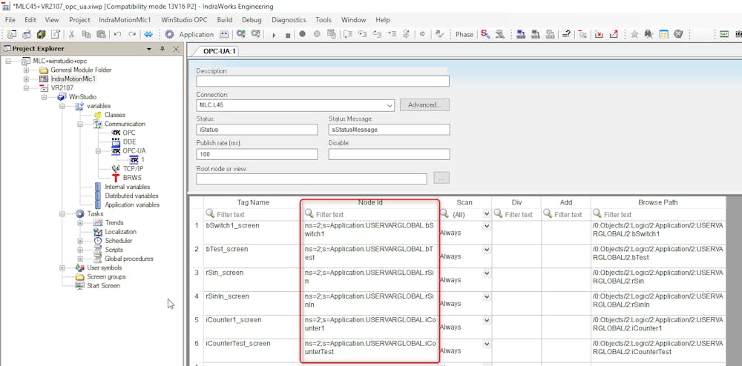The height and width of the screenshot is (366, 742).
Task: Click the Publish rate input field
Action: [257, 154]
